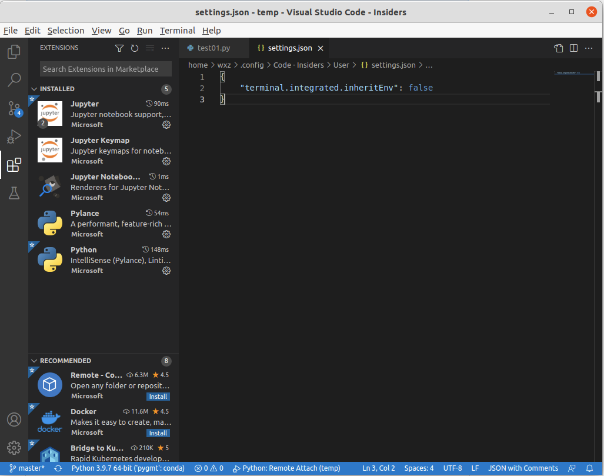Image resolution: width=604 pixels, height=476 pixels.
Task: Click the Search Extensions in Marketplace field
Action: (105, 69)
